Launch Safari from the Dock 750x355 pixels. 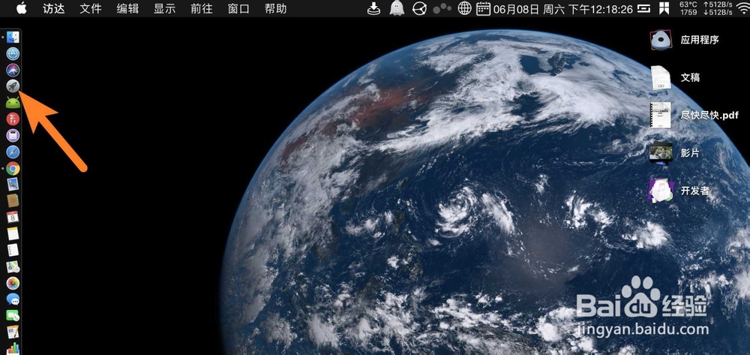coord(13,152)
